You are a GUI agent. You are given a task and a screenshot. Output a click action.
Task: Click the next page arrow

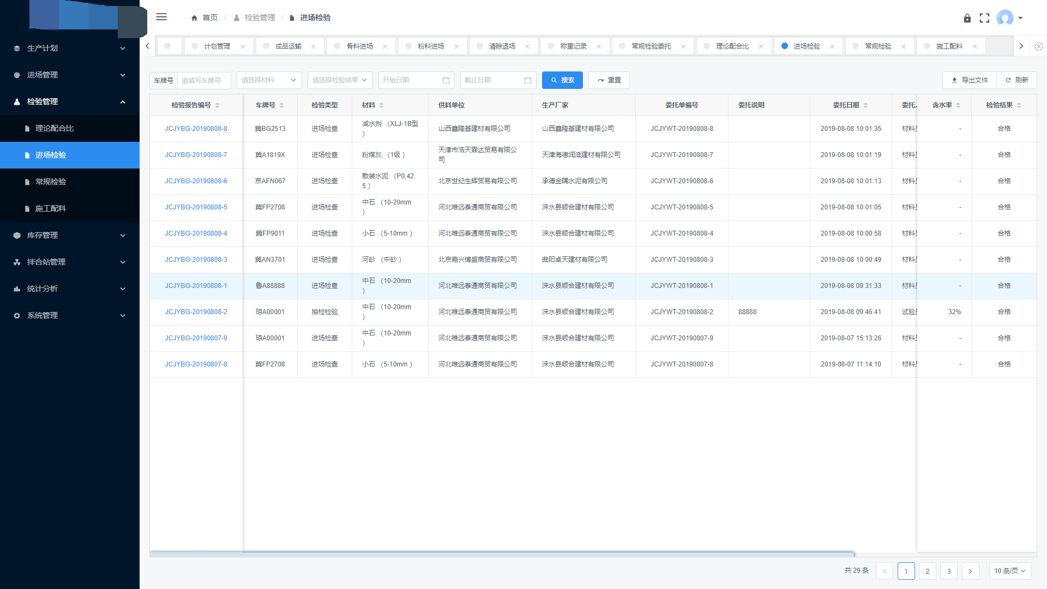970,571
